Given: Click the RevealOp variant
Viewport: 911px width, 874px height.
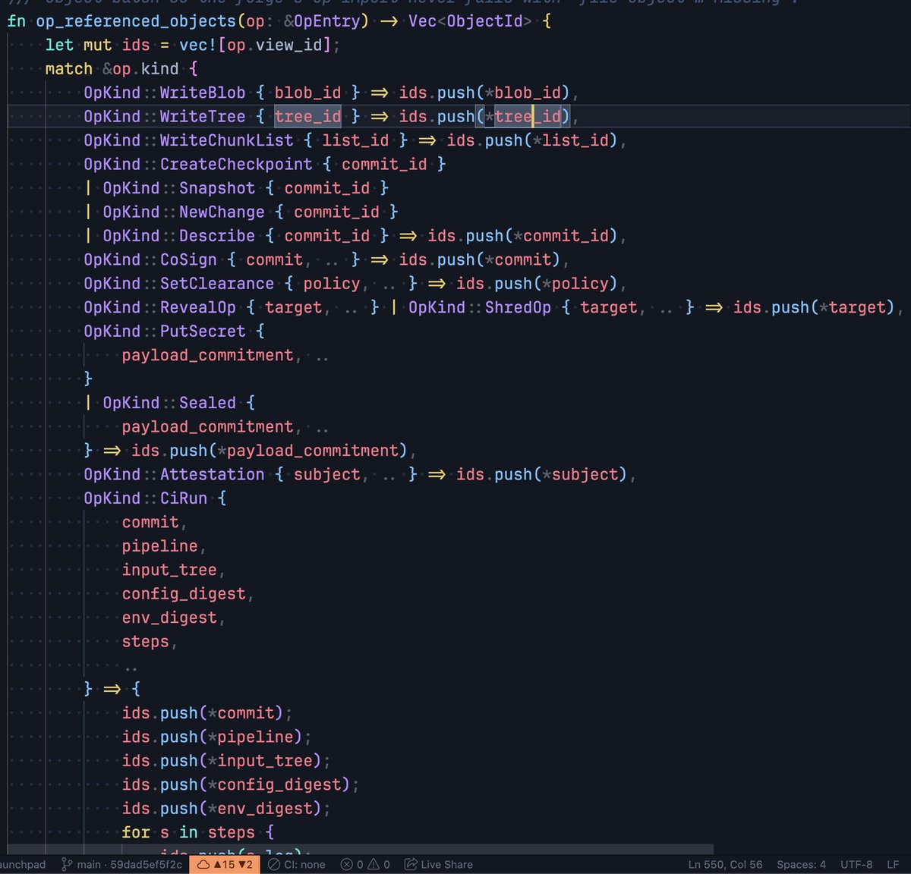Looking at the screenshot, I should point(198,308).
